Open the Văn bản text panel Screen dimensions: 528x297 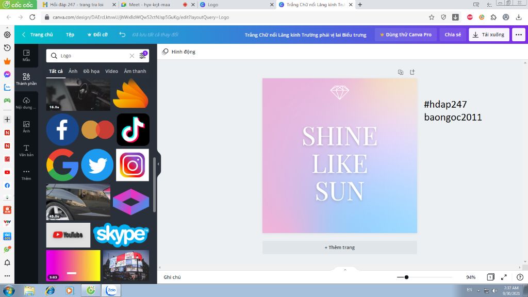[26, 151]
